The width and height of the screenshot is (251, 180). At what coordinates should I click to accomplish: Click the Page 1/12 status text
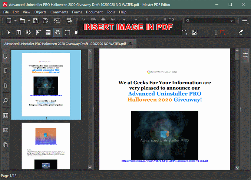pyautogui.click(x=9, y=176)
